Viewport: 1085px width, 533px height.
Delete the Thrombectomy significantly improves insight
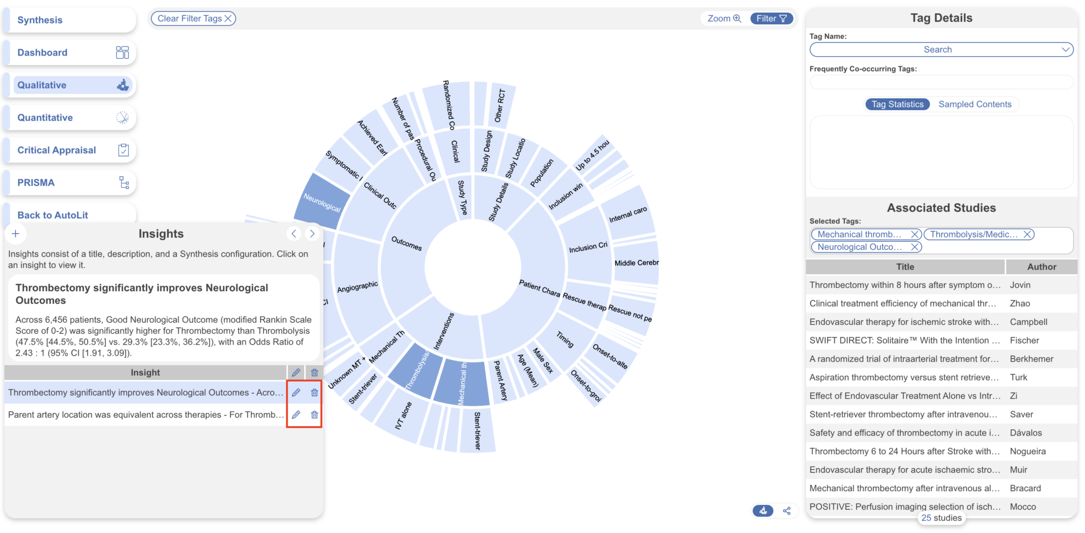point(315,393)
